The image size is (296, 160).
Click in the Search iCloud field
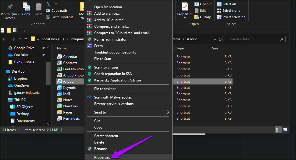[x=256, y=39]
